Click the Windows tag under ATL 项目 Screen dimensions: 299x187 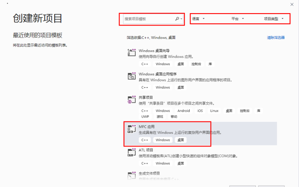(163, 164)
